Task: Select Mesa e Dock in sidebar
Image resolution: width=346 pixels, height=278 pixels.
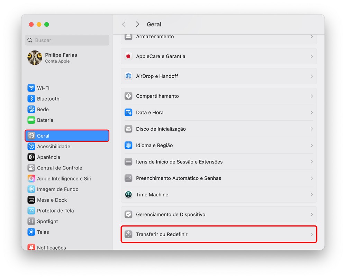Action: tap(67, 200)
